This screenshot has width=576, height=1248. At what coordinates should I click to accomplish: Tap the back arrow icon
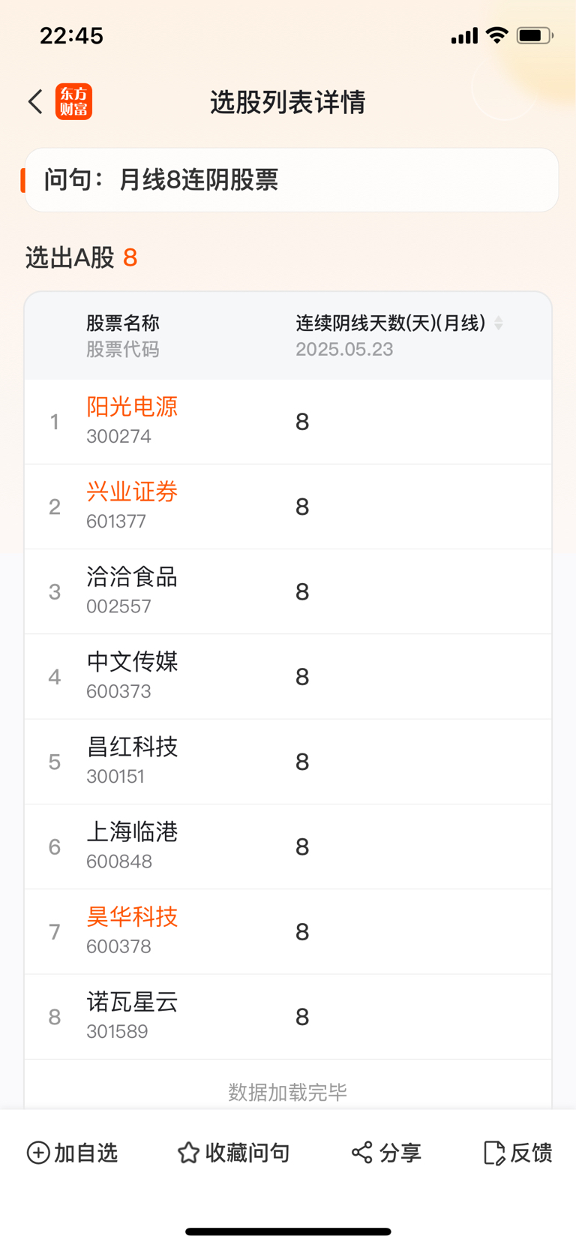tap(35, 101)
